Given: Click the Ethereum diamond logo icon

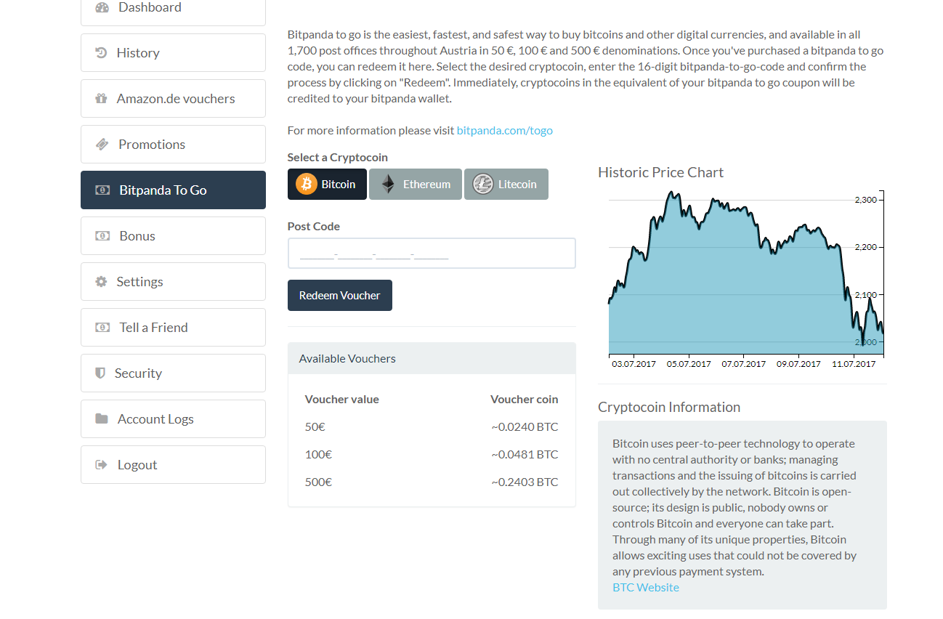Looking at the screenshot, I should [389, 185].
